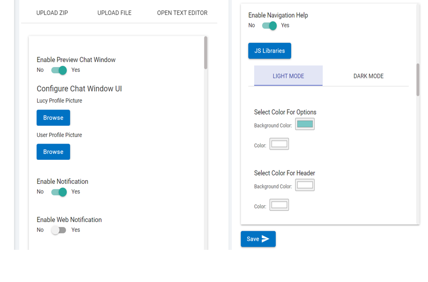The height and width of the screenshot is (282, 428).
Task: Pick the Options background color swatch
Action: [305, 124]
